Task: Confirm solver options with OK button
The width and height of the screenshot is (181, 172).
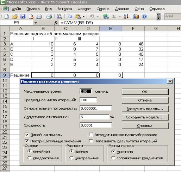Action: tap(145, 92)
